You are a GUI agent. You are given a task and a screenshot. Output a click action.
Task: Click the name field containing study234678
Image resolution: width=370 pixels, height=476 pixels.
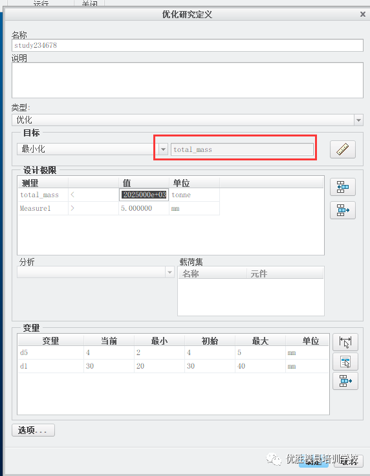[x=188, y=45]
